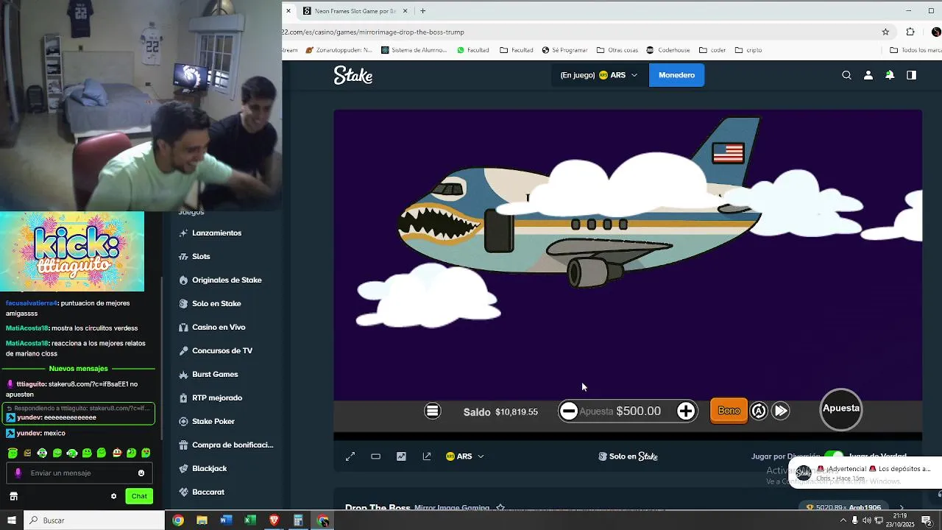
Task: Click the Stake logo
Action: coord(353,75)
